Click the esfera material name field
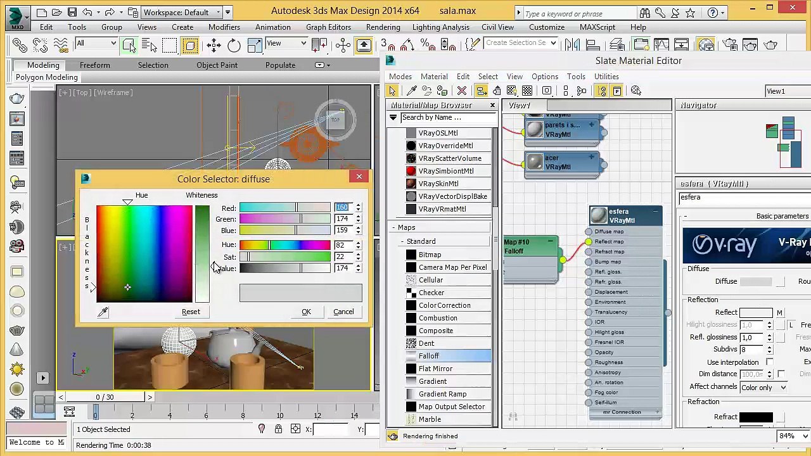The width and height of the screenshot is (811, 456). click(744, 198)
